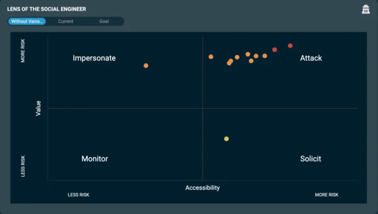Click the yellow data point in Solicit quadrant

[x=226, y=139]
